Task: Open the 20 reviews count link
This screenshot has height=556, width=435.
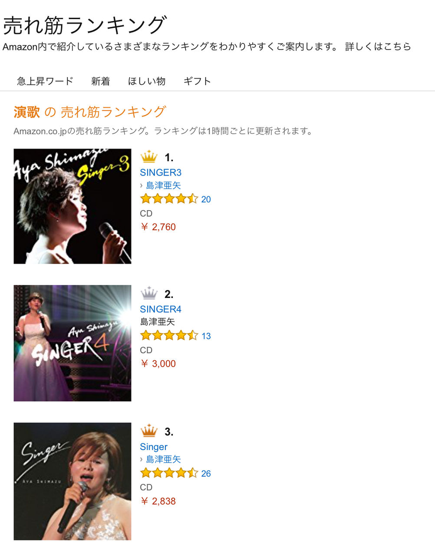Action: tap(206, 199)
